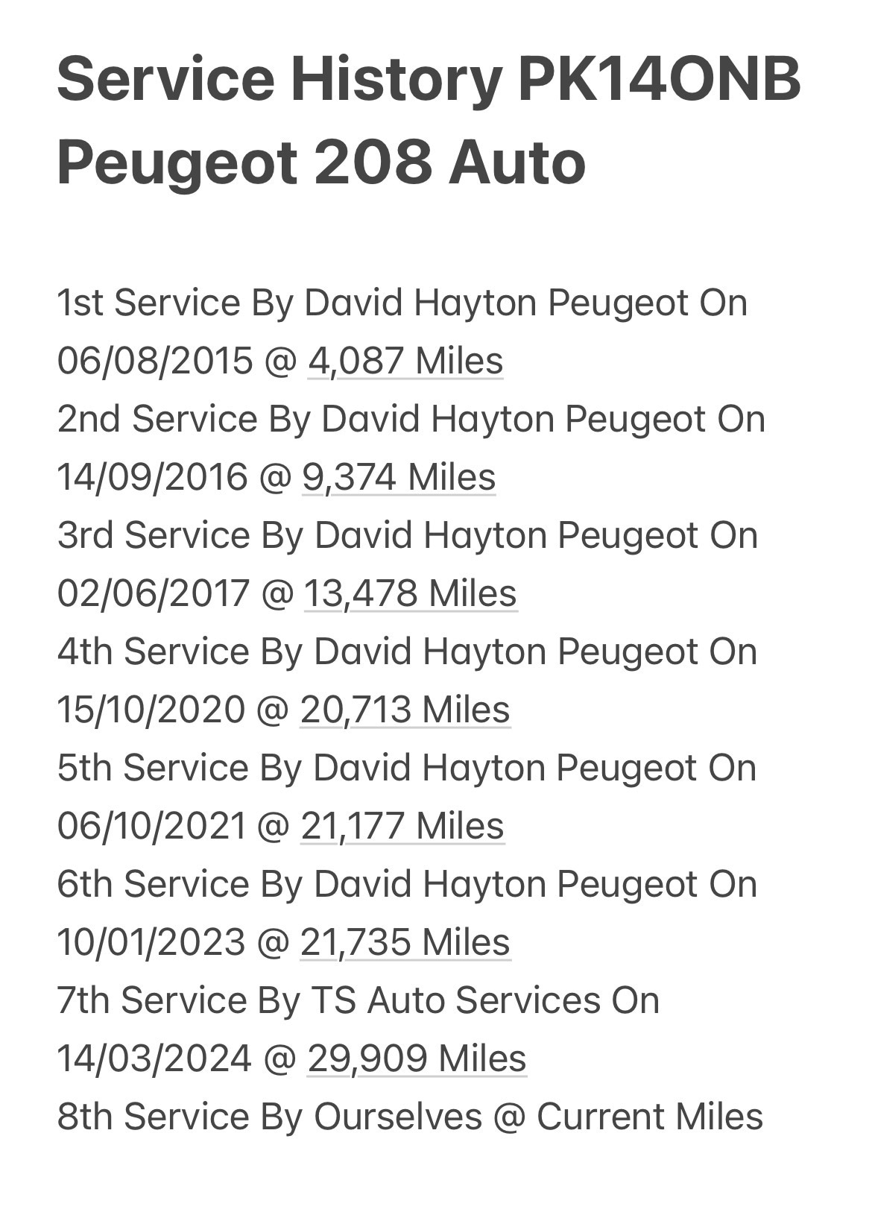Tap the underlined 4,087 Miles link
This screenshot has height=1221, width=872.
(405, 361)
